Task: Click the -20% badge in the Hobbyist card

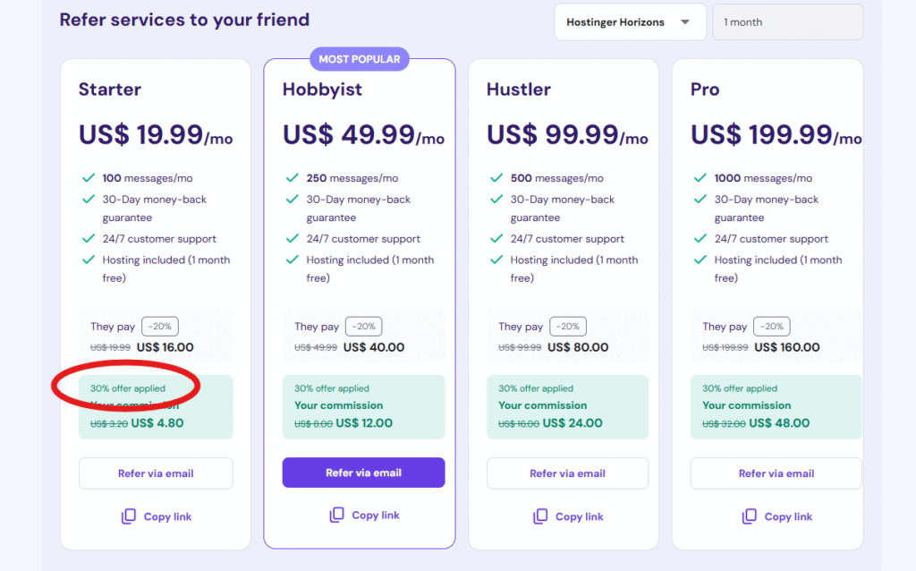Action: 363,326
